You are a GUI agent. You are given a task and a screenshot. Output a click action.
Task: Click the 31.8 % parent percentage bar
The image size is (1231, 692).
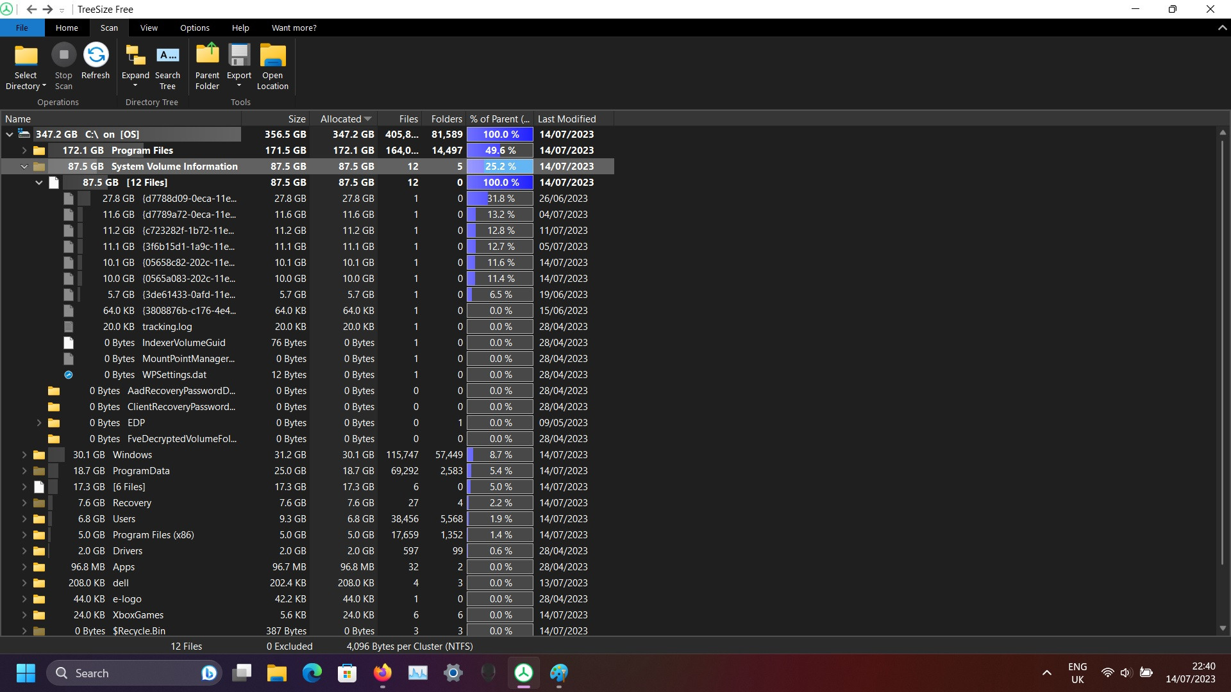pyautogui.click(x=500, y=199)
